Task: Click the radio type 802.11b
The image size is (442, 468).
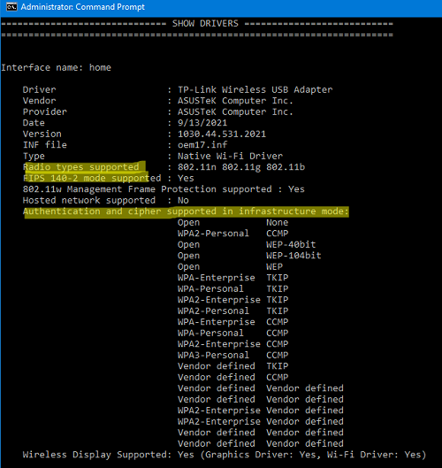Action: (286, 167)
